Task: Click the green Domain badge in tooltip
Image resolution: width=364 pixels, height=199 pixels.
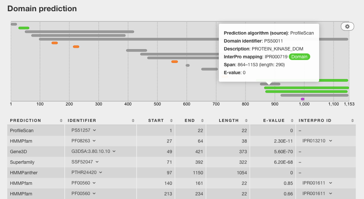Action: click(x=300, y=57)
